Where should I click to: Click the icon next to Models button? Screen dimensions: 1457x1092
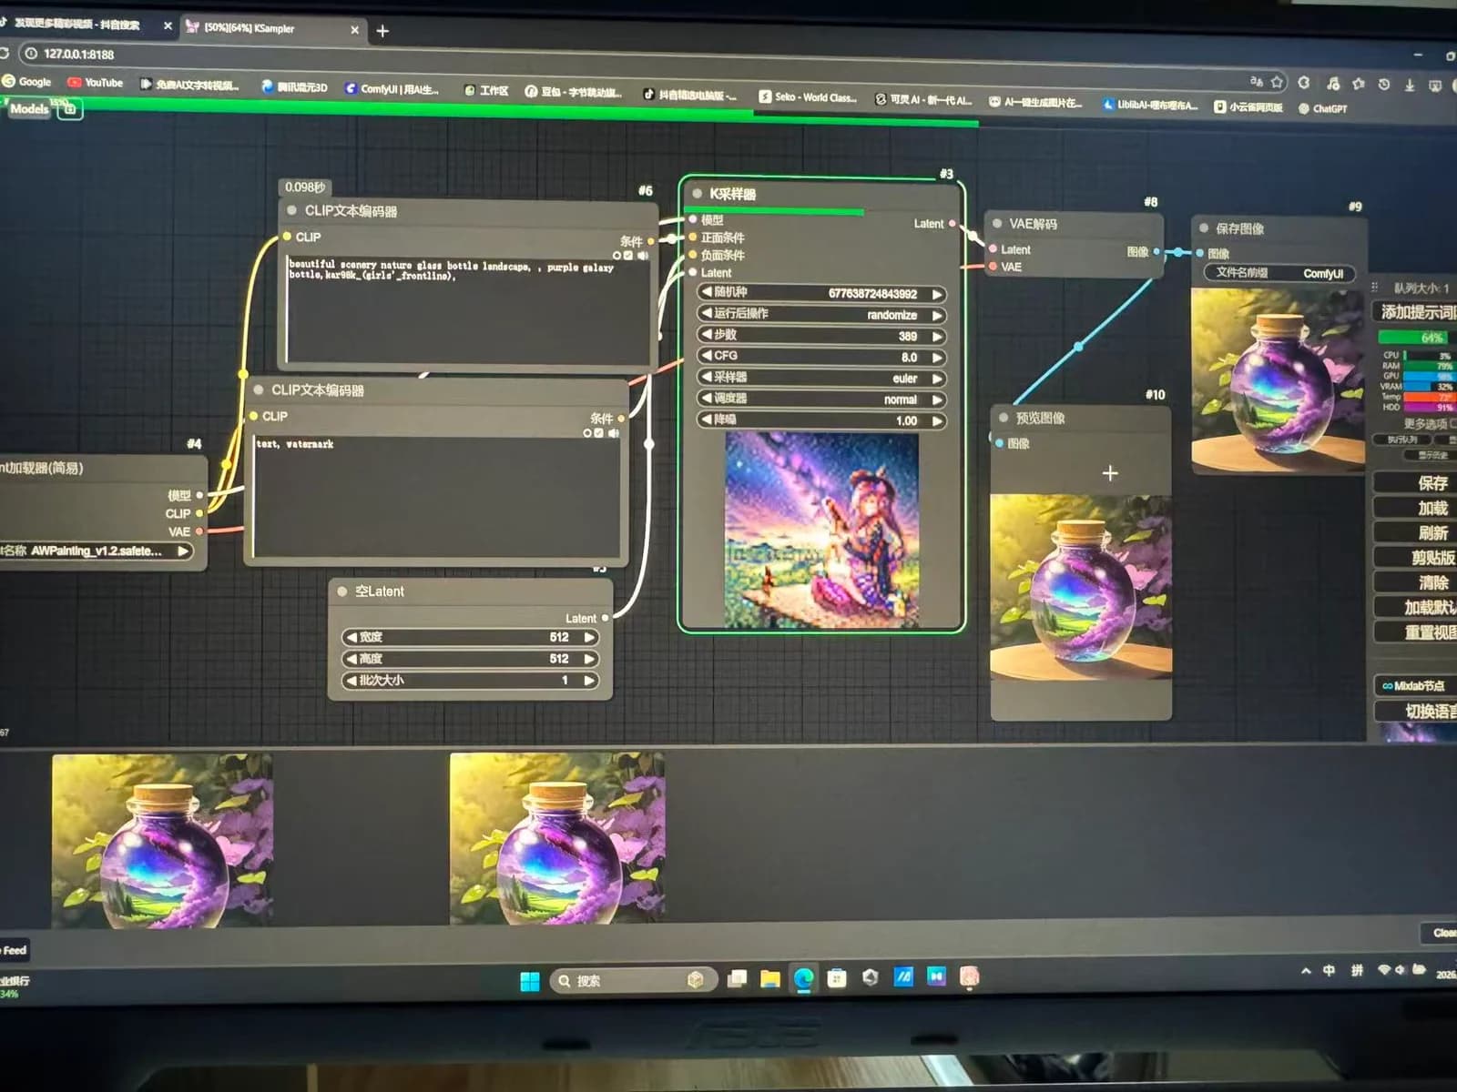coord(70,110)
